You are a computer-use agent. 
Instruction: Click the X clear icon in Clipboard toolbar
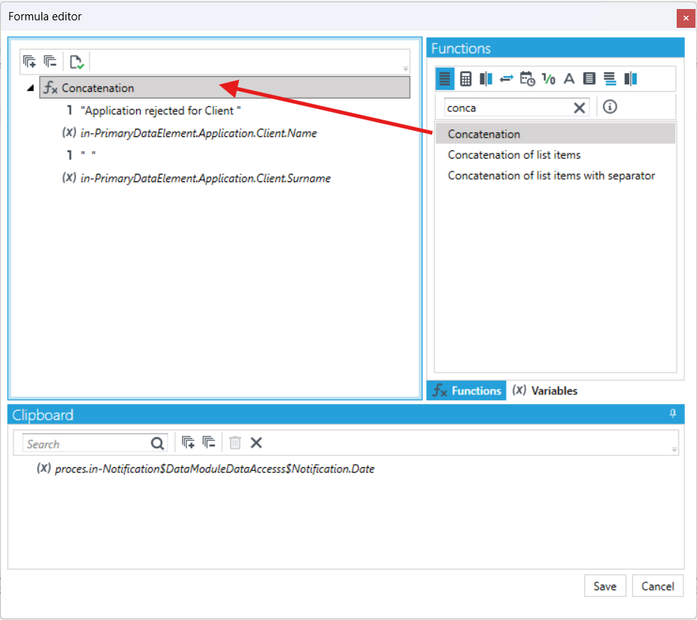pyautogui.click(x=256, y=442)
